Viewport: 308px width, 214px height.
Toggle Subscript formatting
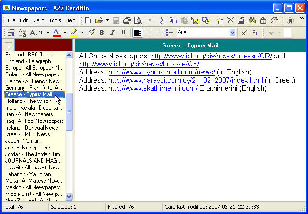point(255,33)
